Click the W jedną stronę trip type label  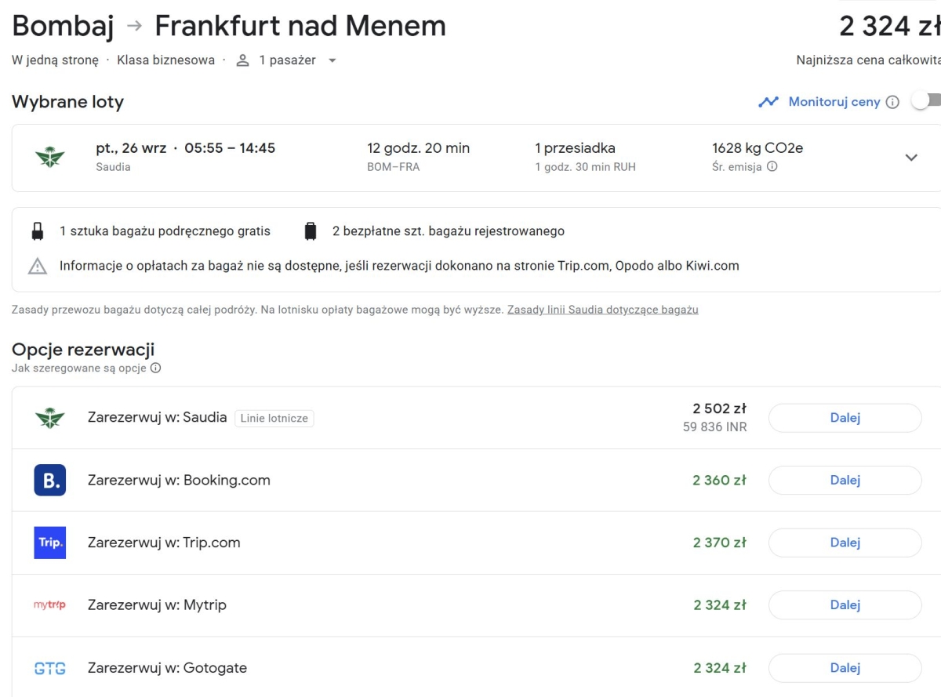(x=55, y=60)
